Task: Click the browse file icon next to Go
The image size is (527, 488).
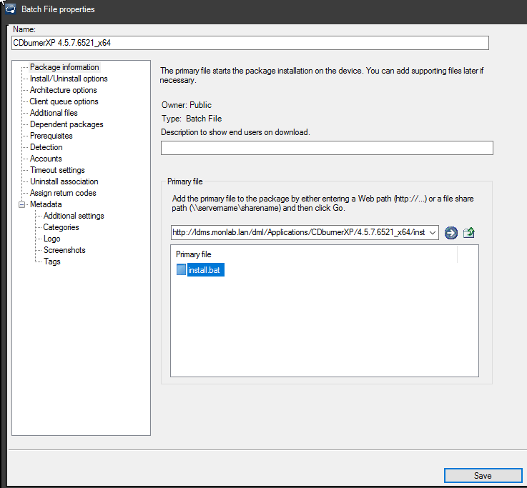Action: click(469, 233)
